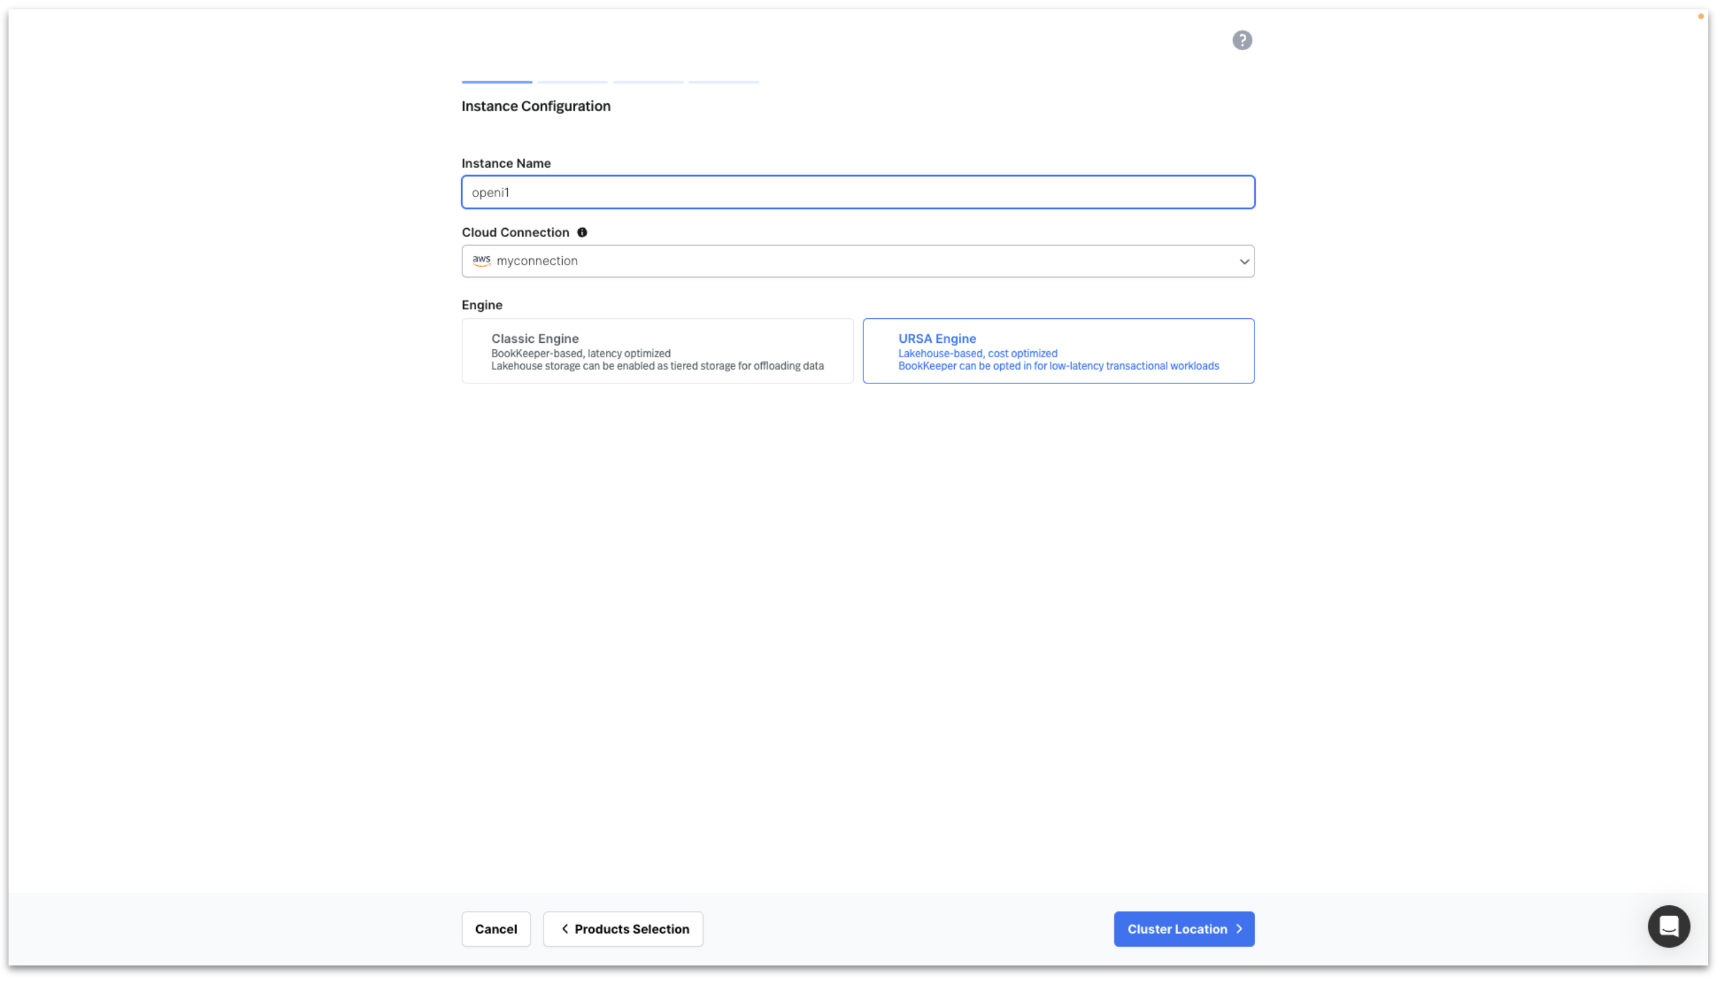Click the AWS logo in the connection selector
Screen dimensions: 1723x983
[x=482, y=260]
